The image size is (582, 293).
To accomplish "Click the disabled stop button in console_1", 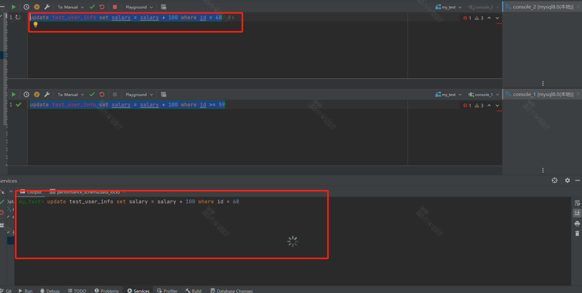I will (115, 94).
